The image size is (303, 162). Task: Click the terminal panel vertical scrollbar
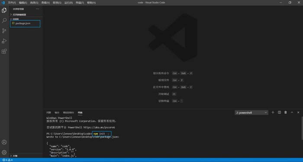click(302, 128)
